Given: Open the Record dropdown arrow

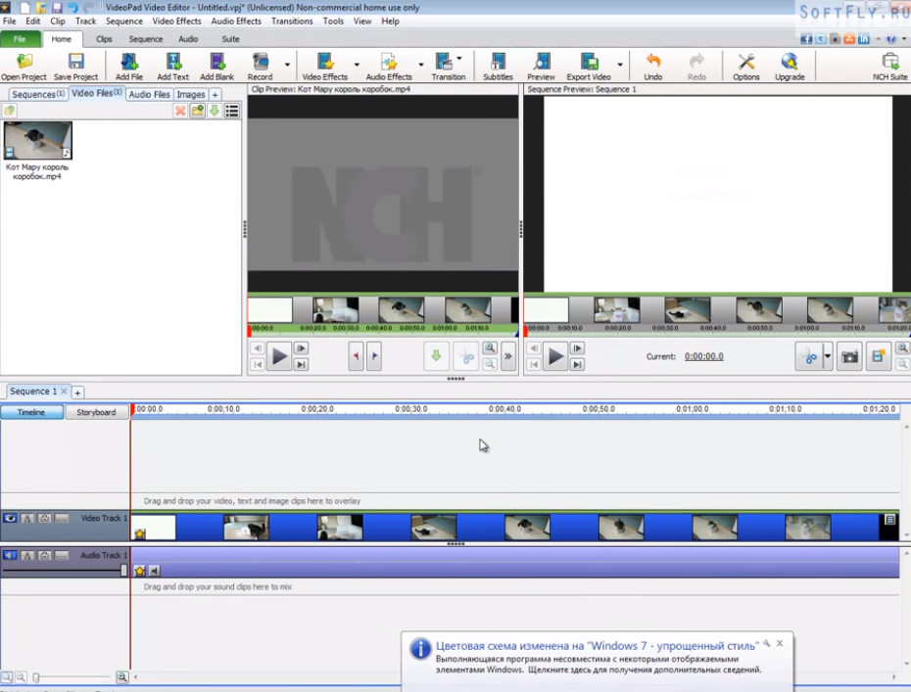Looking at the screenshot, I should coord(287,64).
